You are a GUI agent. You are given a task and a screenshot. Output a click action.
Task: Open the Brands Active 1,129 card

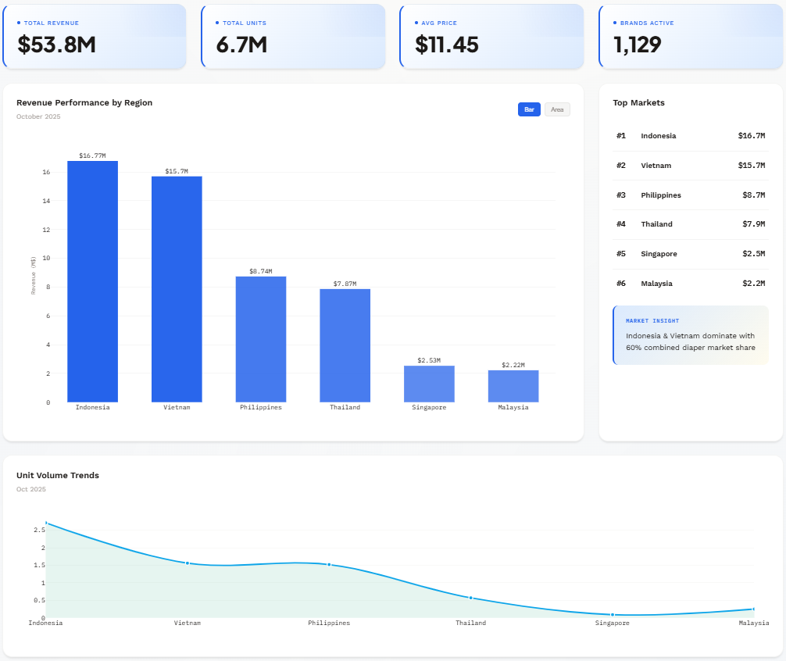click(691, 37)
